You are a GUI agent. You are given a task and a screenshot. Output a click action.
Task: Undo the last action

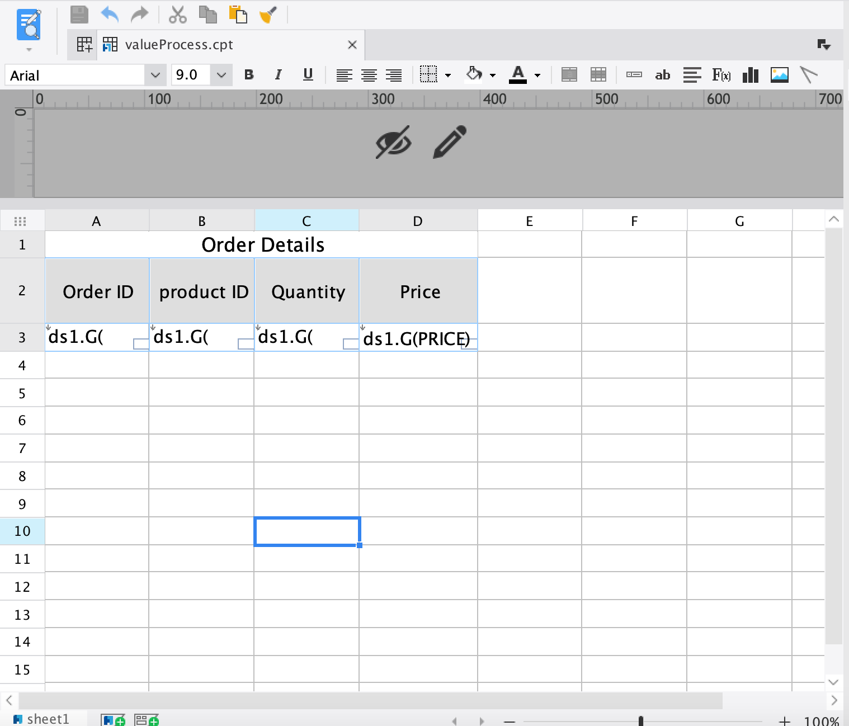coord(110,15)
